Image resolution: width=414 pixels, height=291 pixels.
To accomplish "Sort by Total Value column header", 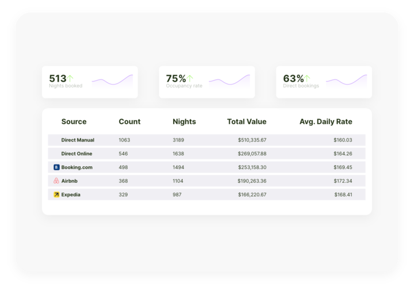I will [x=247, y=122].
